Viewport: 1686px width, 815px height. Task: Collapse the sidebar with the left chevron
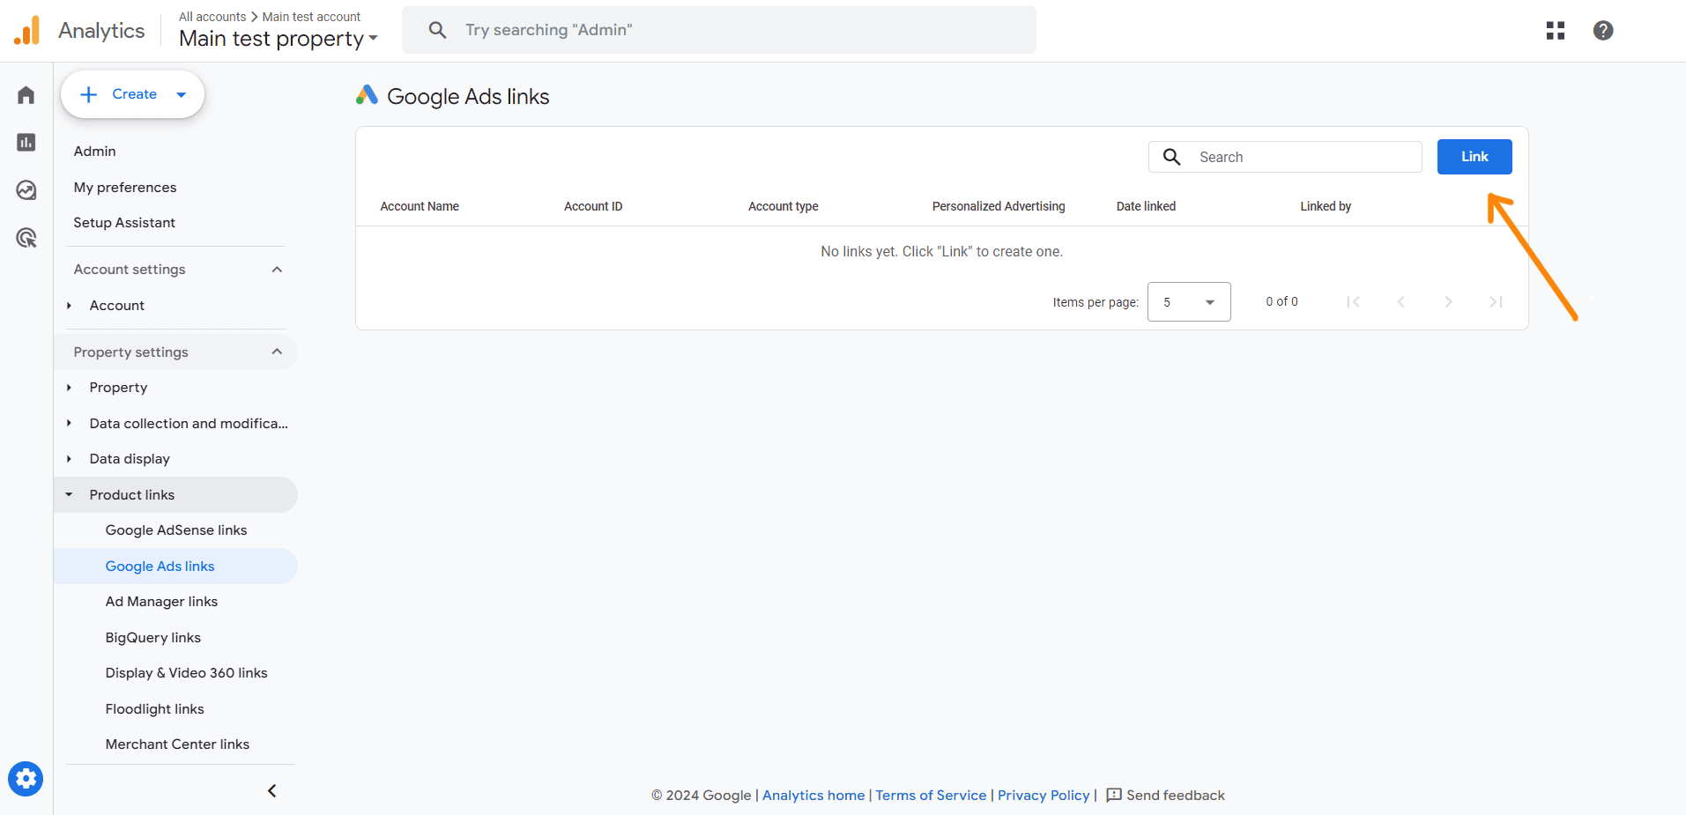click(x=272, y=790)
